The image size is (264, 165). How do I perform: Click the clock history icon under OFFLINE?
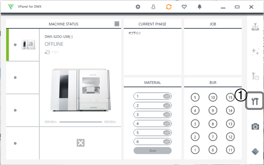[47, 52]
